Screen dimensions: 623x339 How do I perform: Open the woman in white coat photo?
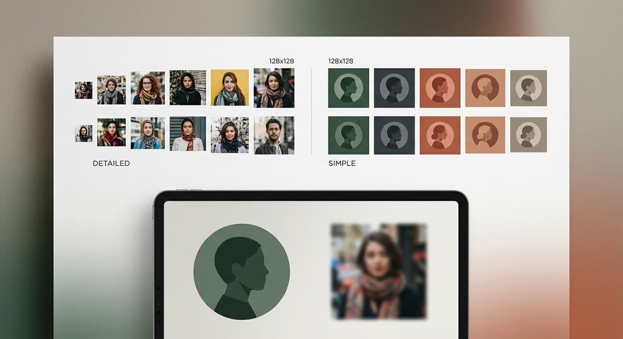[188, 134]
